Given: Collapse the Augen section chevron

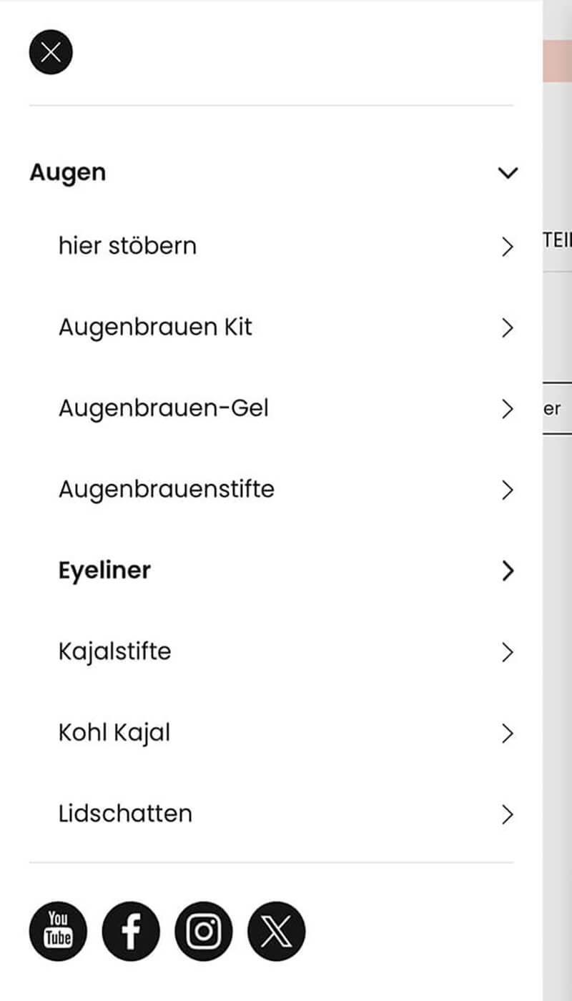Looking at the screenshot, I should [508, 173].
